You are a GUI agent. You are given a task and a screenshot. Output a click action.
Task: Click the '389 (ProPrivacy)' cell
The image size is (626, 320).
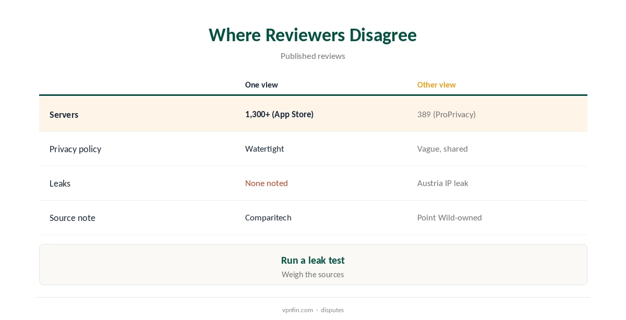click(446, 114)
